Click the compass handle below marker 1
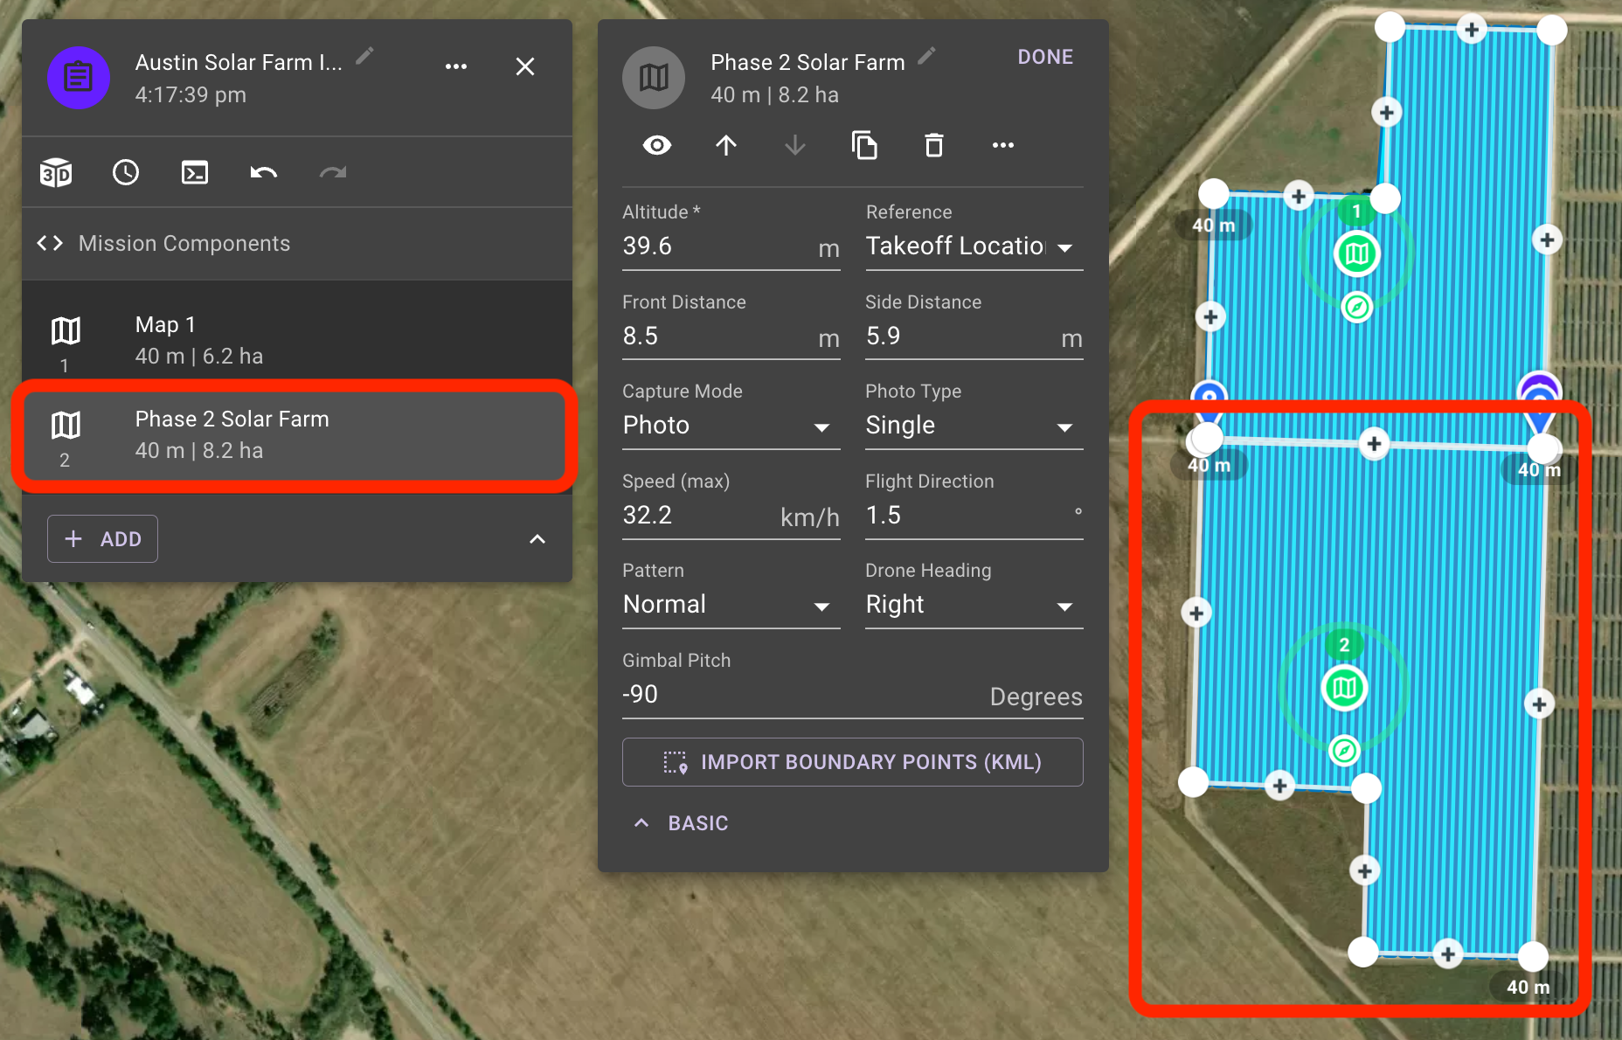Image resolution: width=1622 pixels, height=1040 pixels. point(1356,308)
